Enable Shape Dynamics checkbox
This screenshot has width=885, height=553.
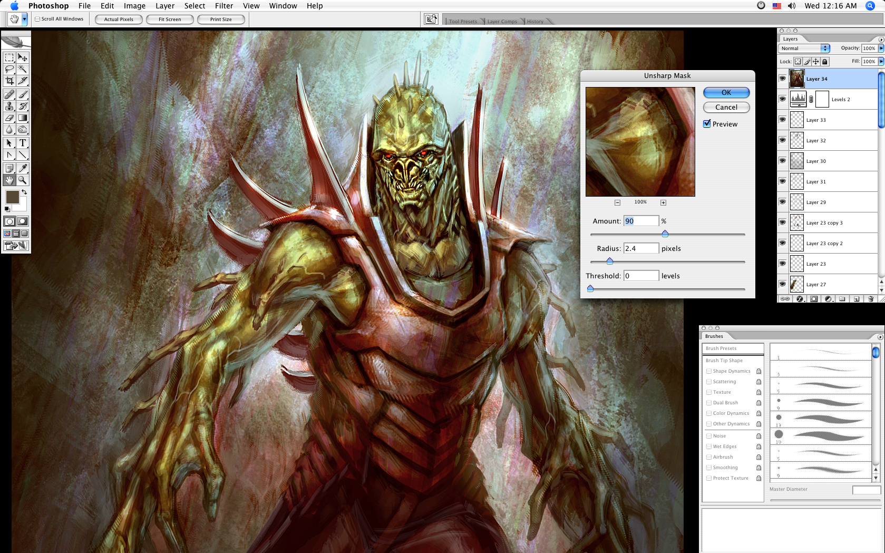pyautogui.click(x=709, y=371)
